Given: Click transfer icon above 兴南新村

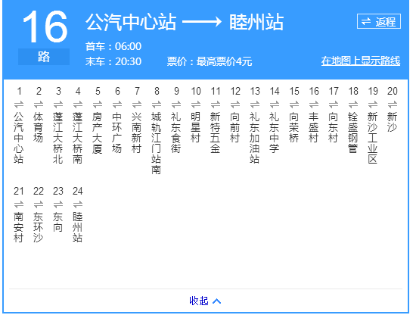Looking at the screenshot, I should pos(137,104).
